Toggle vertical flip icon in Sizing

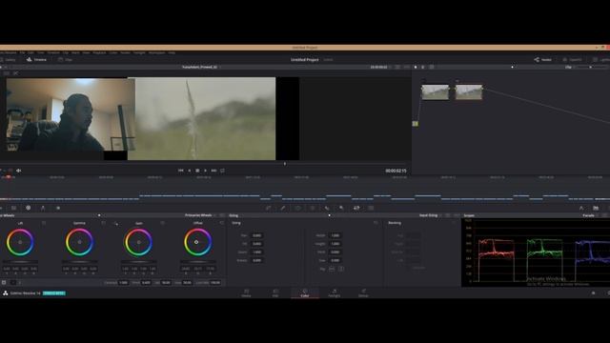coord(341,269)
